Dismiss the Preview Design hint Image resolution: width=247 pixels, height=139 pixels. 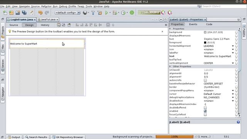click(x=162, y=32)
